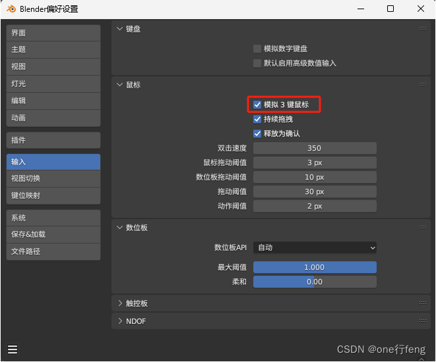Viewport: 436px width, 362px height.
Task: Enable 模拟数字键盘 checkbox
Action: pos(257,49)
